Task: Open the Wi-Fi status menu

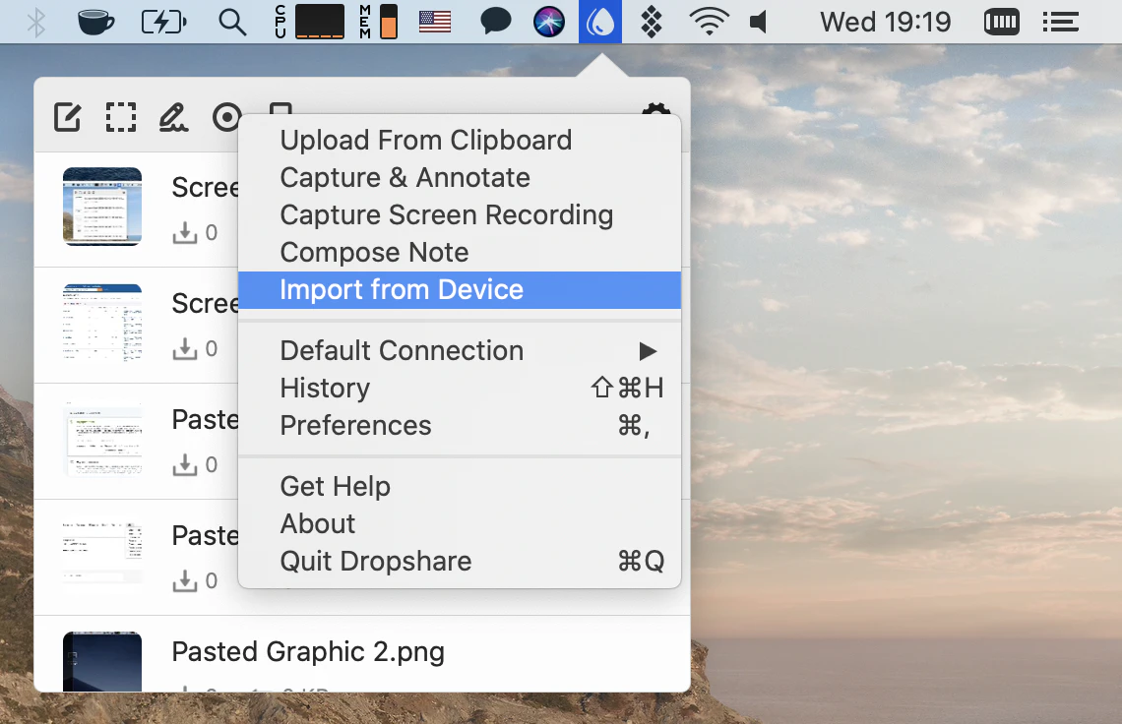Action: [x=709, y=23]
